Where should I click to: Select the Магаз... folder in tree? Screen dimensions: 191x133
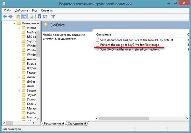(x=29, y=108)
